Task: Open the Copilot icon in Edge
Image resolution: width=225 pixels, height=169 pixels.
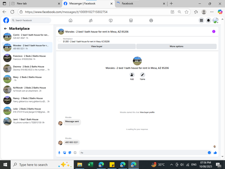Action: pos(220,12)
